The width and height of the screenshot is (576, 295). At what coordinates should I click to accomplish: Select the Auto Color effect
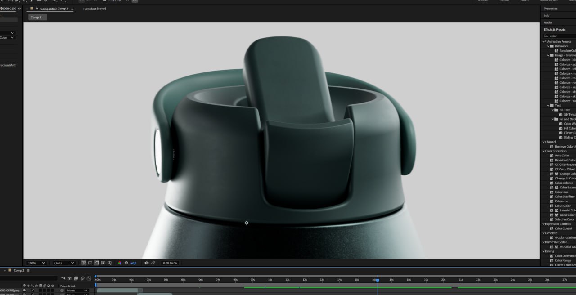pyautogui.click(x=562, y=156)
